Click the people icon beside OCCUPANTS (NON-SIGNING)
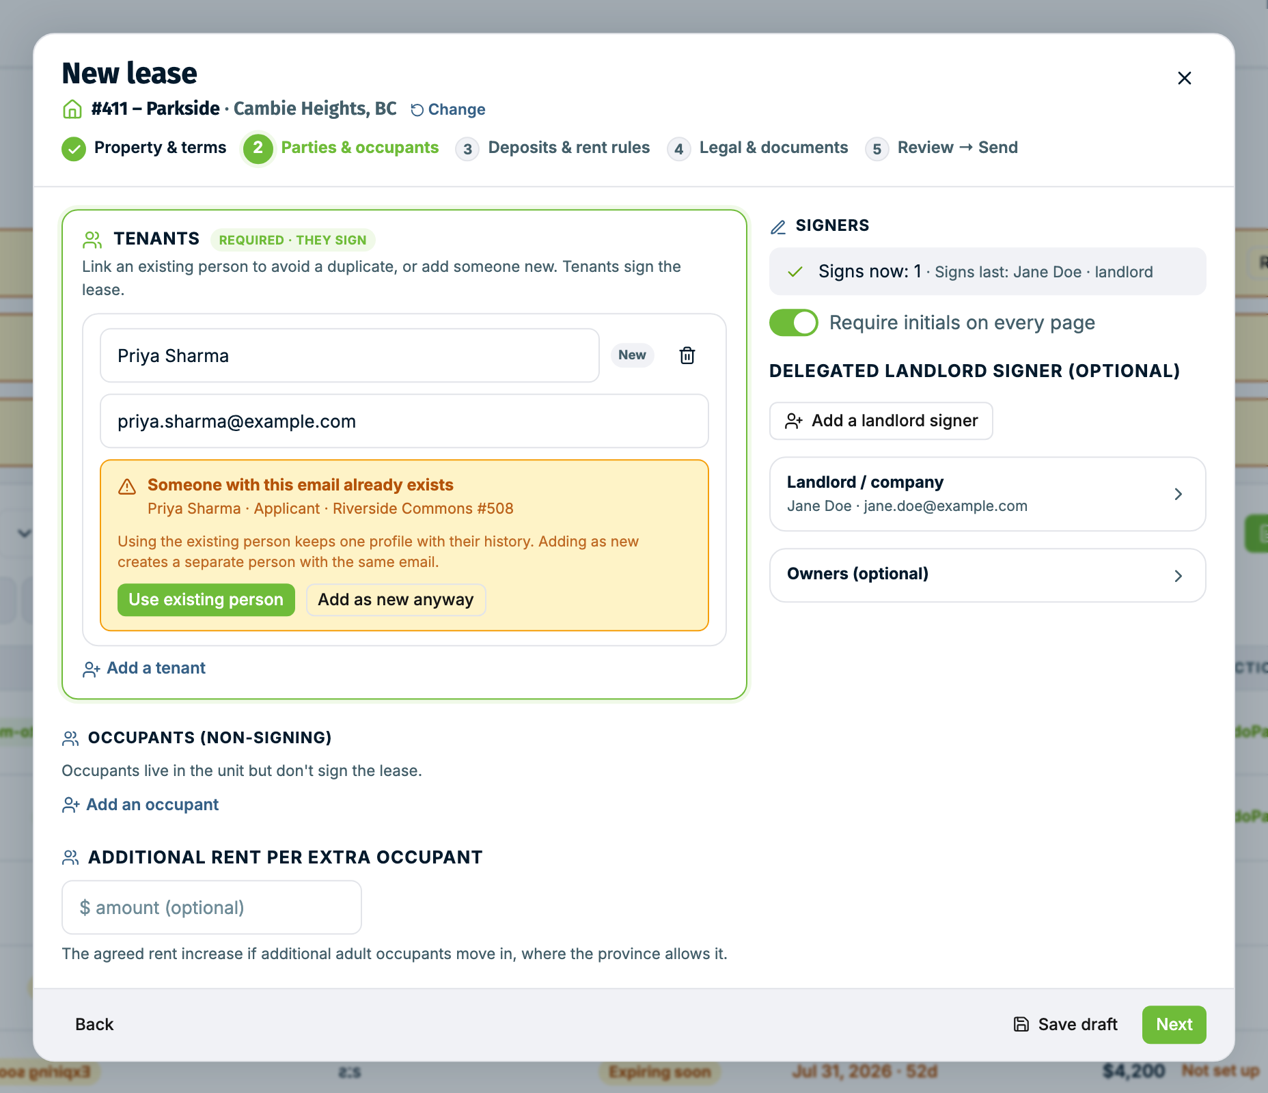 70,738
